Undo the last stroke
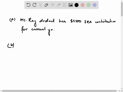 click(28, 5)
